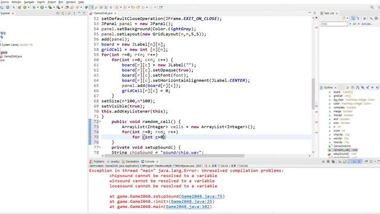Click the editor vertical scrollbar thumb
This screenshot has width=380, height=214.
[x=313, y=93]
